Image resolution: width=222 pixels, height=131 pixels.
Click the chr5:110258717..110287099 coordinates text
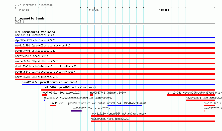[34, 5]
